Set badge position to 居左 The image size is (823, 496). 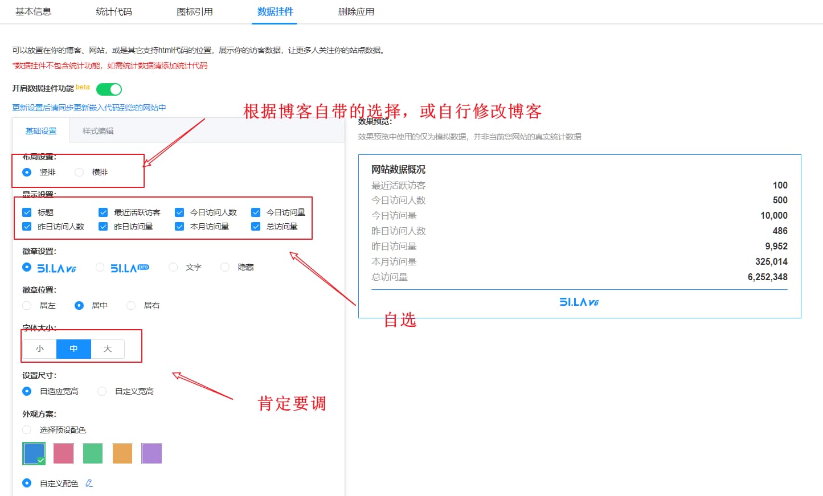tap(27, 306)
